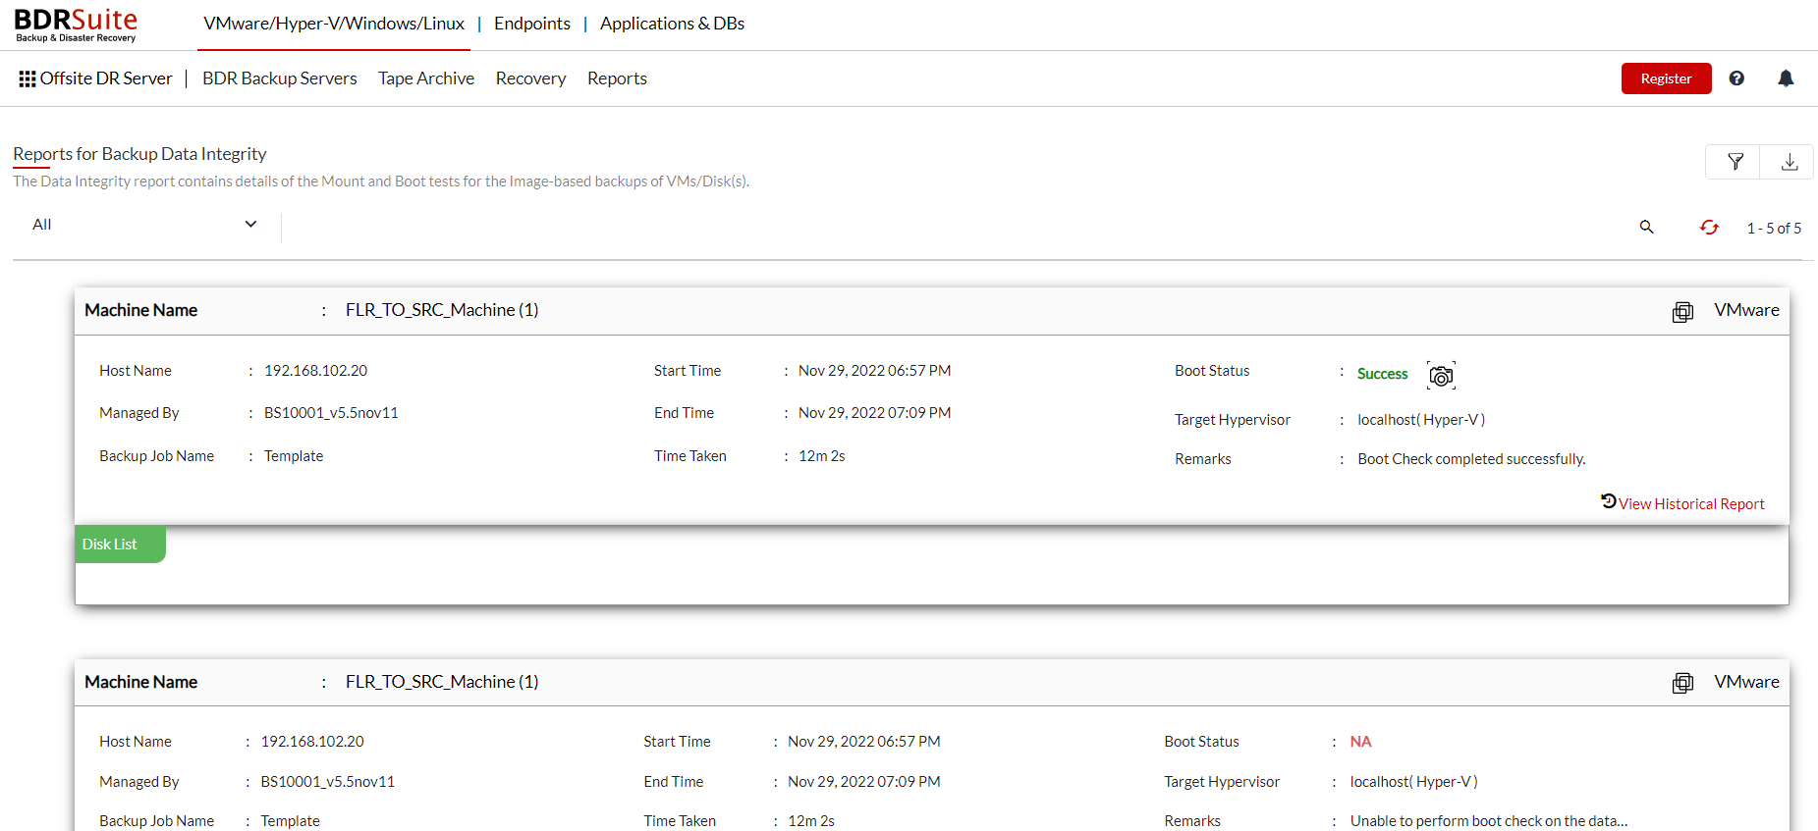Open the BDR Backup Servers menu
The image size is (1818, 831).
coord(280,78)
